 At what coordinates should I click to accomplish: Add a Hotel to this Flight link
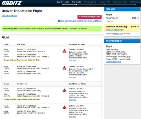click(81, 21)
